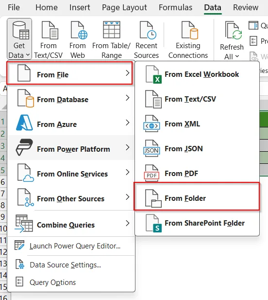Click the JSON file icon
This screenshot has width=268, height=300.
click(151, 148)
